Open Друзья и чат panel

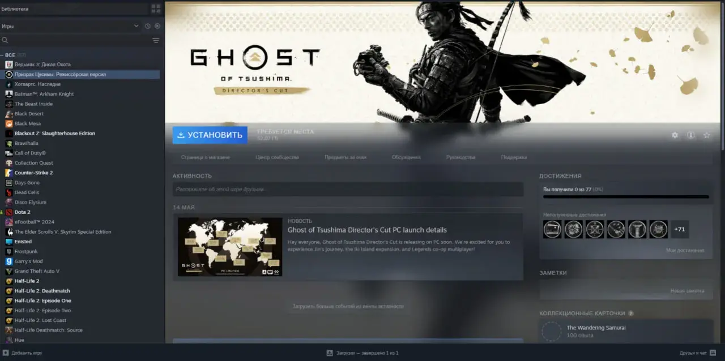698,353
